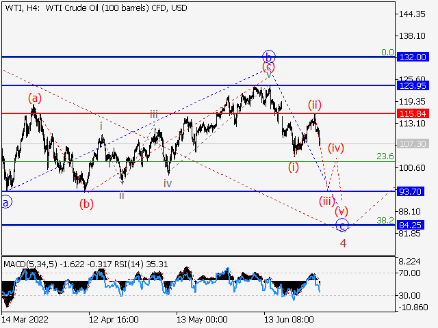
Task: Click the 13 May 00:00 date label
Action: click(x=202, y=319)
